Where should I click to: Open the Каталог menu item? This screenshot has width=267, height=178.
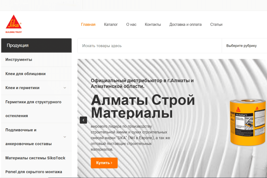click(111, 24)
